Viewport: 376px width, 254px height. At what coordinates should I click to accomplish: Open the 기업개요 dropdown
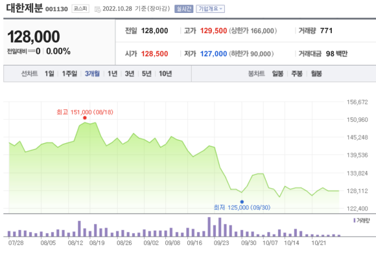click(x=210, y=9)
